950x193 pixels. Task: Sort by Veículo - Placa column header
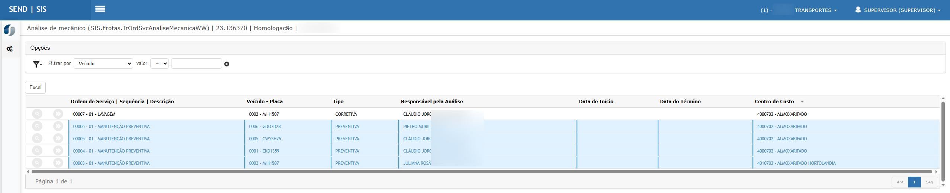pos(264,101)
